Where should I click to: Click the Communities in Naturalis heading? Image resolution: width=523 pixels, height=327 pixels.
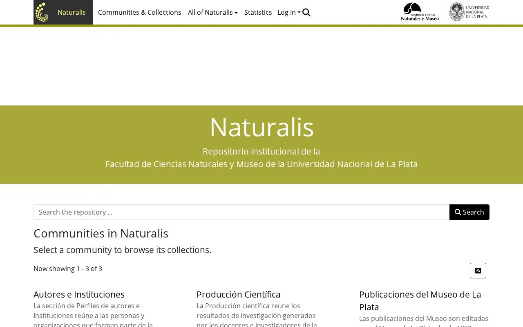tap(101, 233)
